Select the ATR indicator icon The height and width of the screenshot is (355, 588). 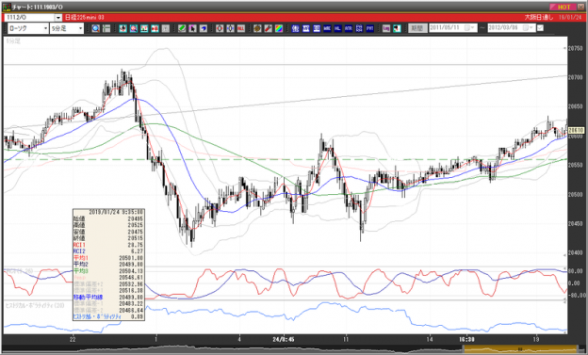(x=349, y=28)
